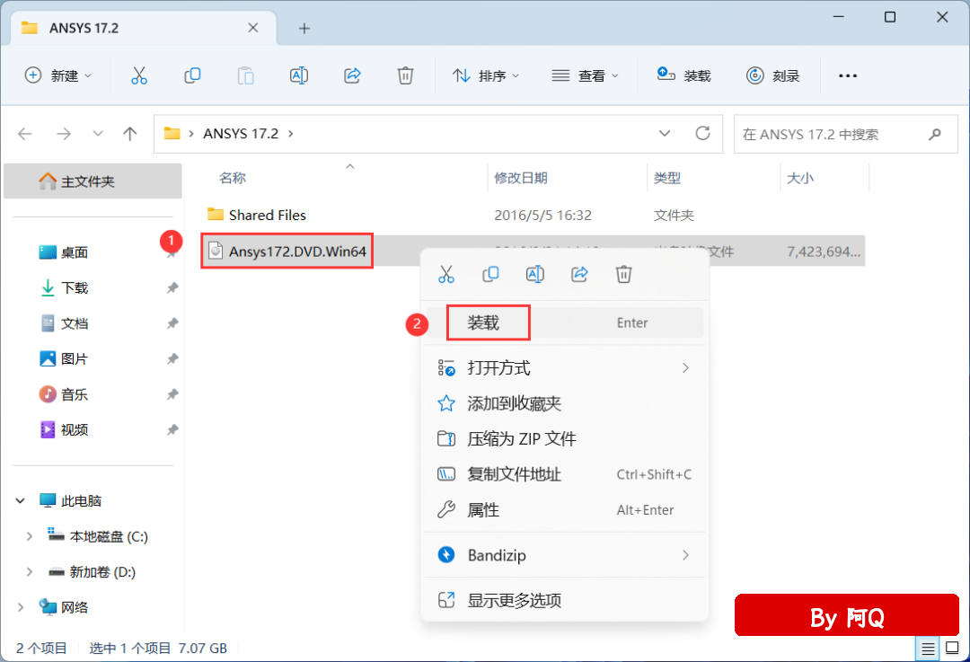
Task: Expand the address bar history dropdown
Action: click(x=665, y=133)
